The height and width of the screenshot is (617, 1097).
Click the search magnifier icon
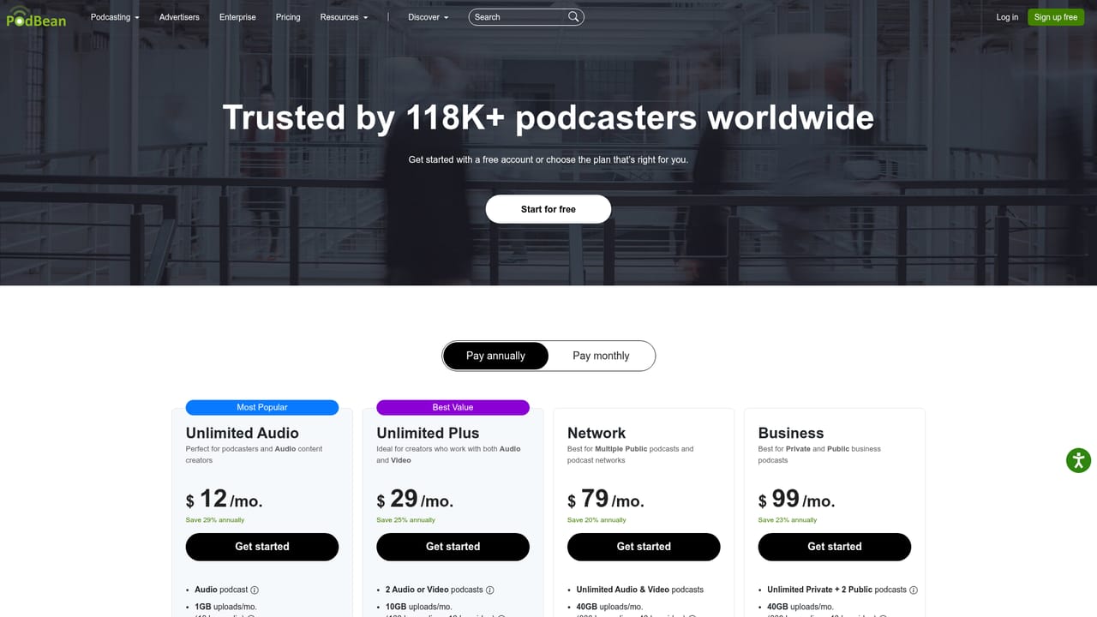pos(574,16)
